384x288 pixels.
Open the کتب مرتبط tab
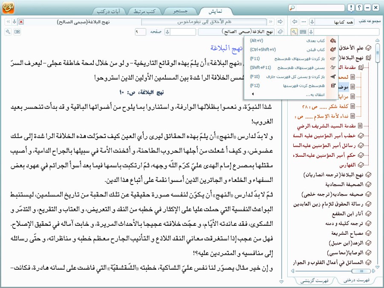(144, 11)
